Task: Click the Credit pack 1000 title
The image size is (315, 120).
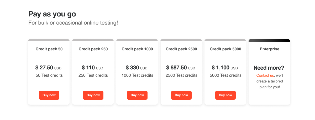Action: [137, 49]
